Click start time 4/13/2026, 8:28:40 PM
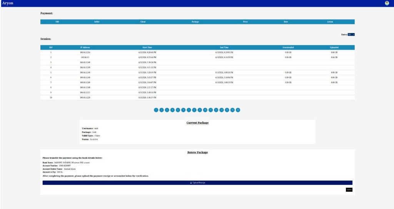This screenshot has width=394, height=209. (147, 52)
